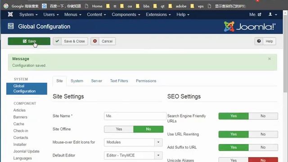Click the Help toolbar button

265,41
